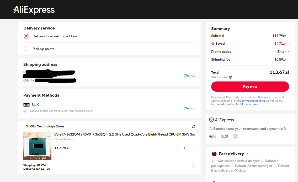Click the Shipping fee 10,59zł value
This screenshot has height=182, width=298.
point(280,60)
